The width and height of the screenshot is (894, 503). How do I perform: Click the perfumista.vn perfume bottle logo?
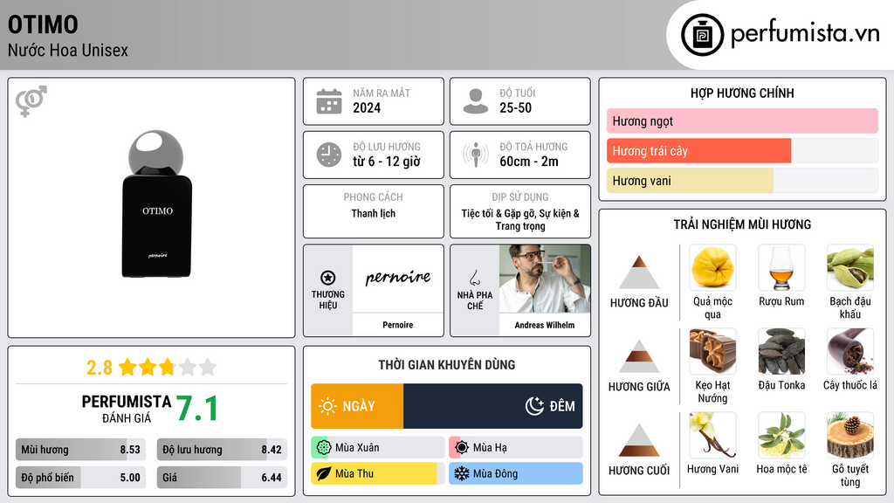point(702,35)
